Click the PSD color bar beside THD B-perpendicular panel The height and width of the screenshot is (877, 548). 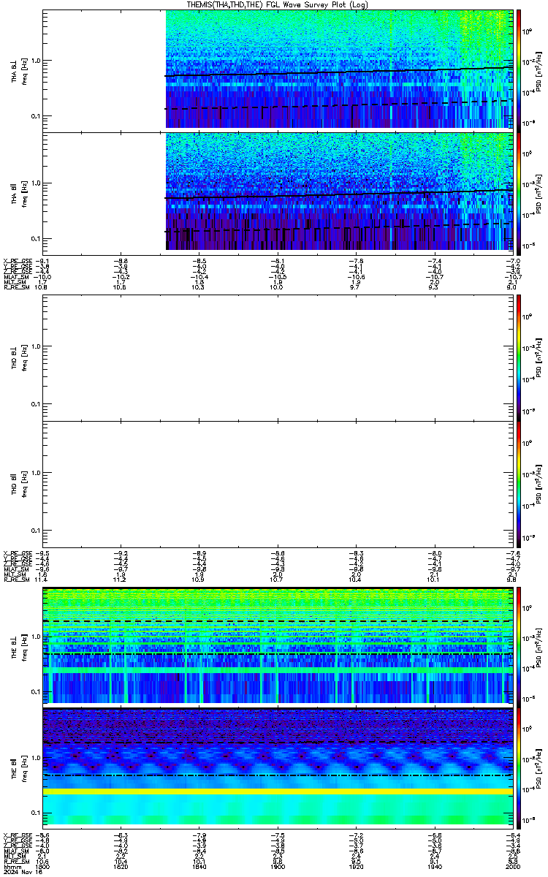[519, 357]
